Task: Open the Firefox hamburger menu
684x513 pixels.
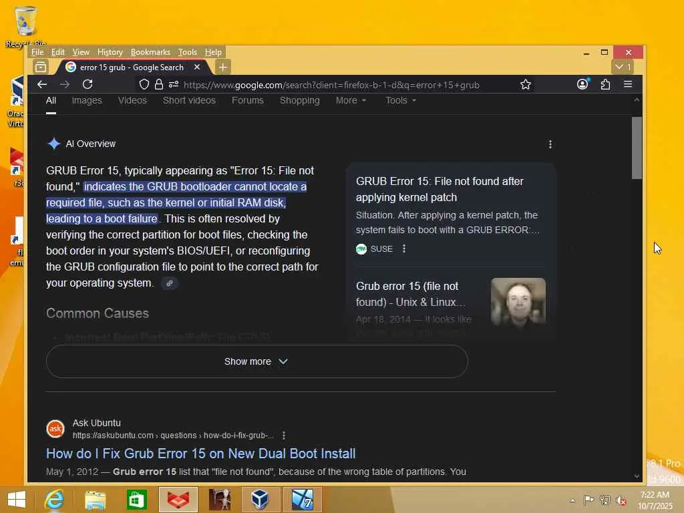Action: coord(628,83)
